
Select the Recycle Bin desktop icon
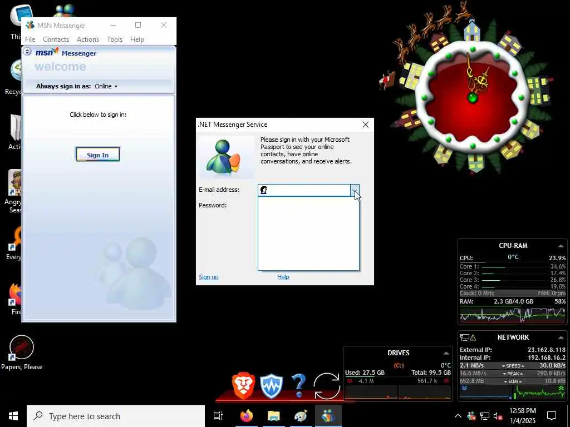(x=14, y=77)
